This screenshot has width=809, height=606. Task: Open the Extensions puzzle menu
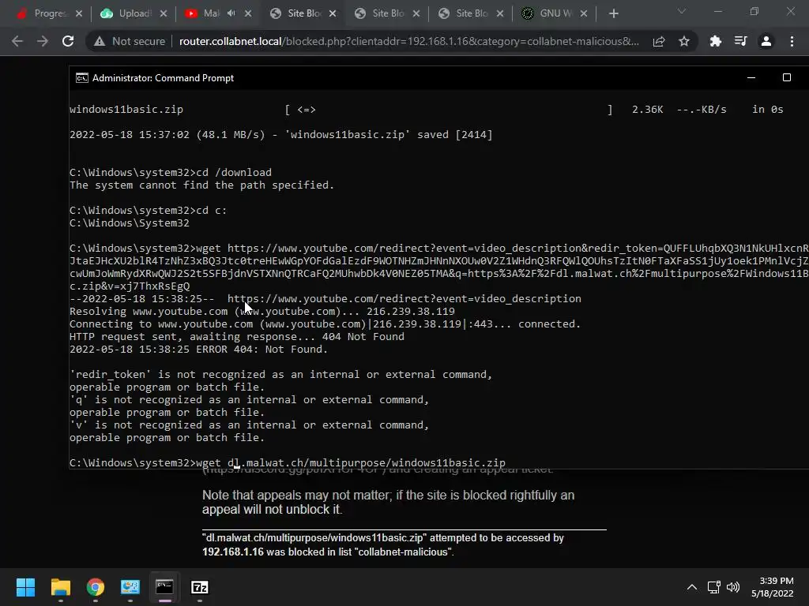(715, 41)
